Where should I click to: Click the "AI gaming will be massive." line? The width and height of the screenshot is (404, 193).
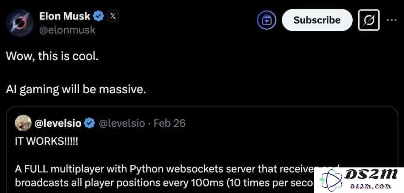pos(76,89)
